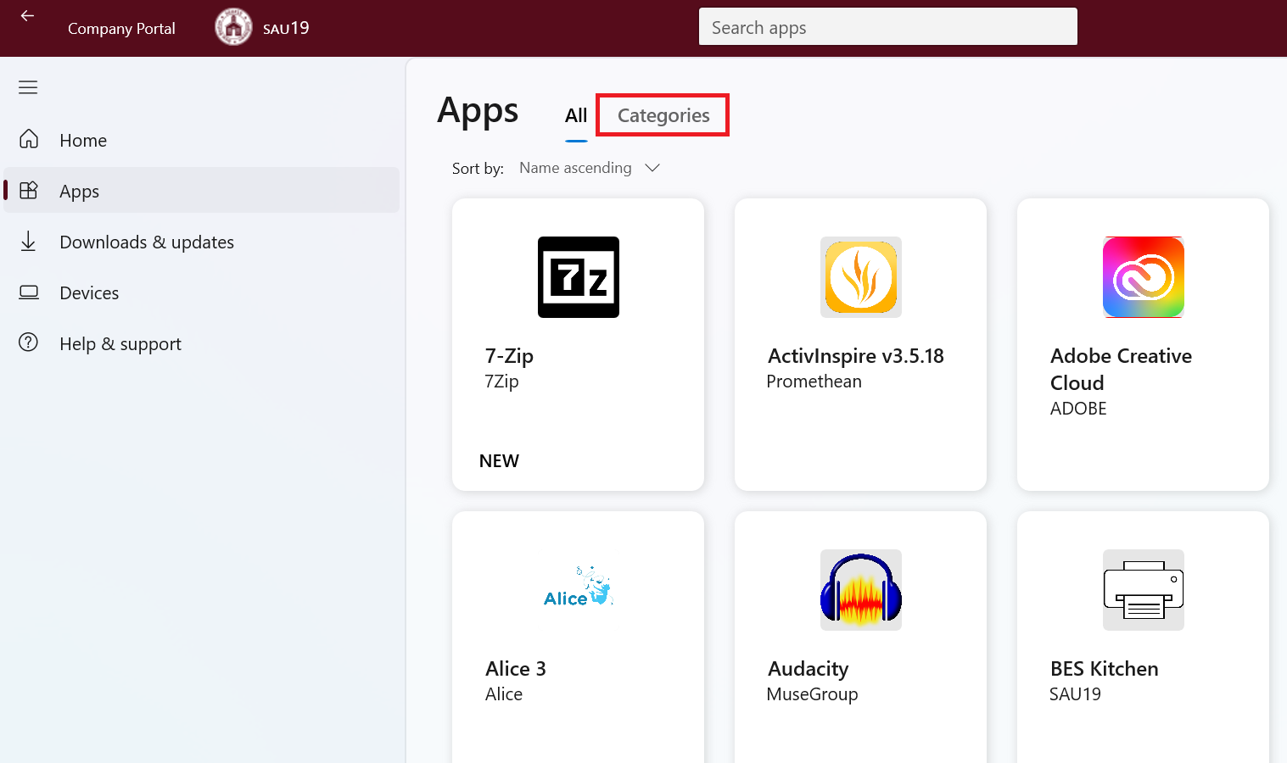Screen dimensions: 1287x763
Task: Click the Apps grid icon in sidebar
Action: coord(29,190)
